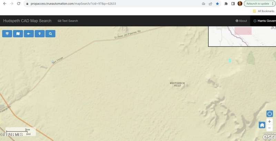The width and height of the screenshot is (276, 141).
Task: Zoom out with the minus button
Action: [x=270, y=128]
